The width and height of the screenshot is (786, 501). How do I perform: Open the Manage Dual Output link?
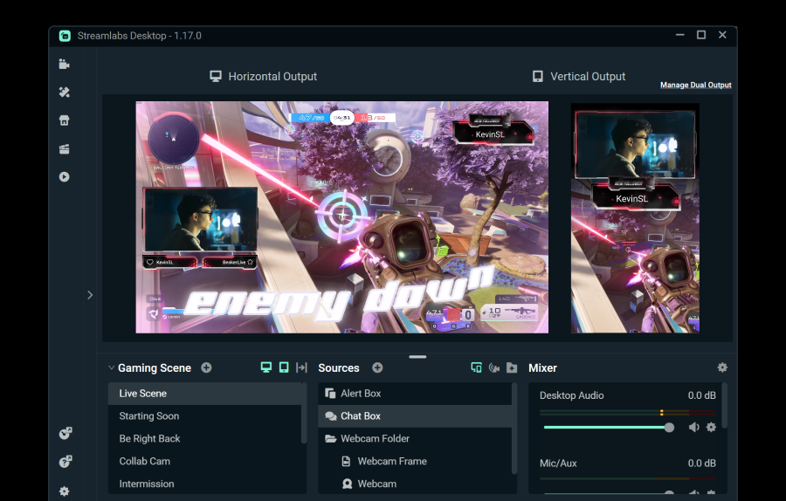tap(695, 85)
